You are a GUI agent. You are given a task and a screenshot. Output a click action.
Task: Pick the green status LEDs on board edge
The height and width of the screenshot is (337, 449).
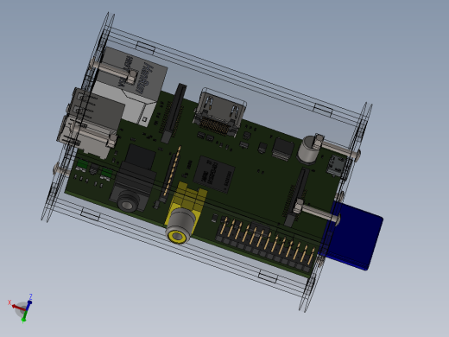pyautogui.click(x=94, y=168)
